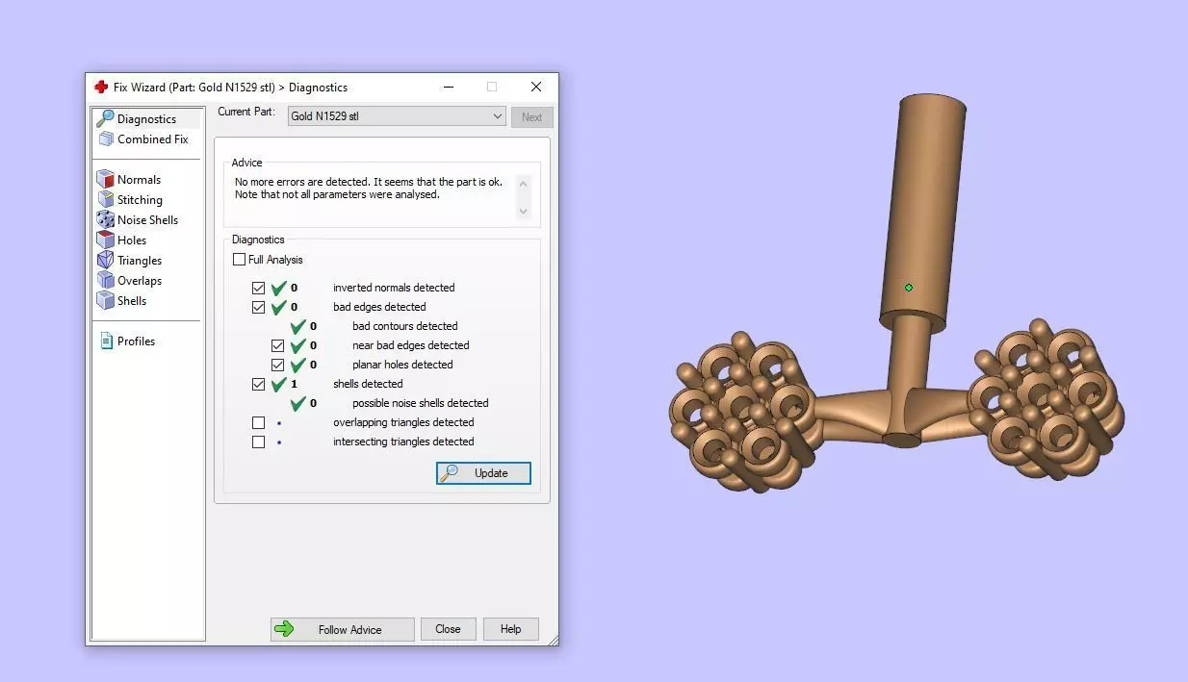Open Diagnostics page label in sidebar

(146, 119)
